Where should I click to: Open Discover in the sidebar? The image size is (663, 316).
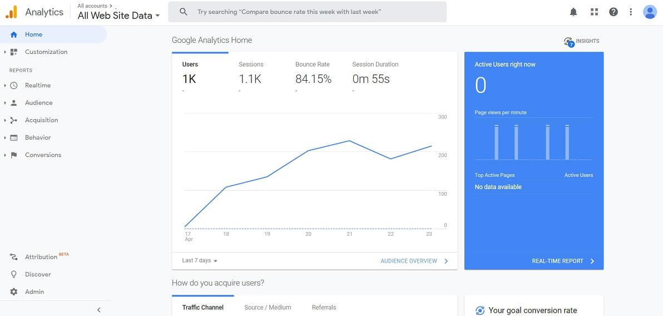point(38,274)
